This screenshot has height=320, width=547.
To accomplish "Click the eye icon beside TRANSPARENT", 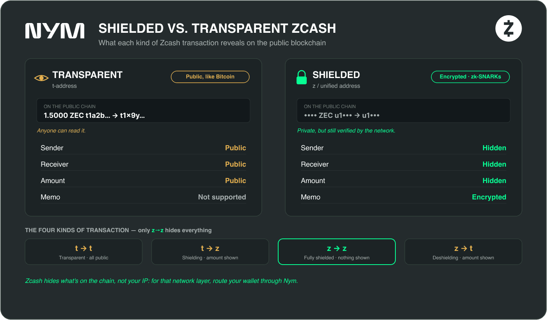I will tap(41, 78).
